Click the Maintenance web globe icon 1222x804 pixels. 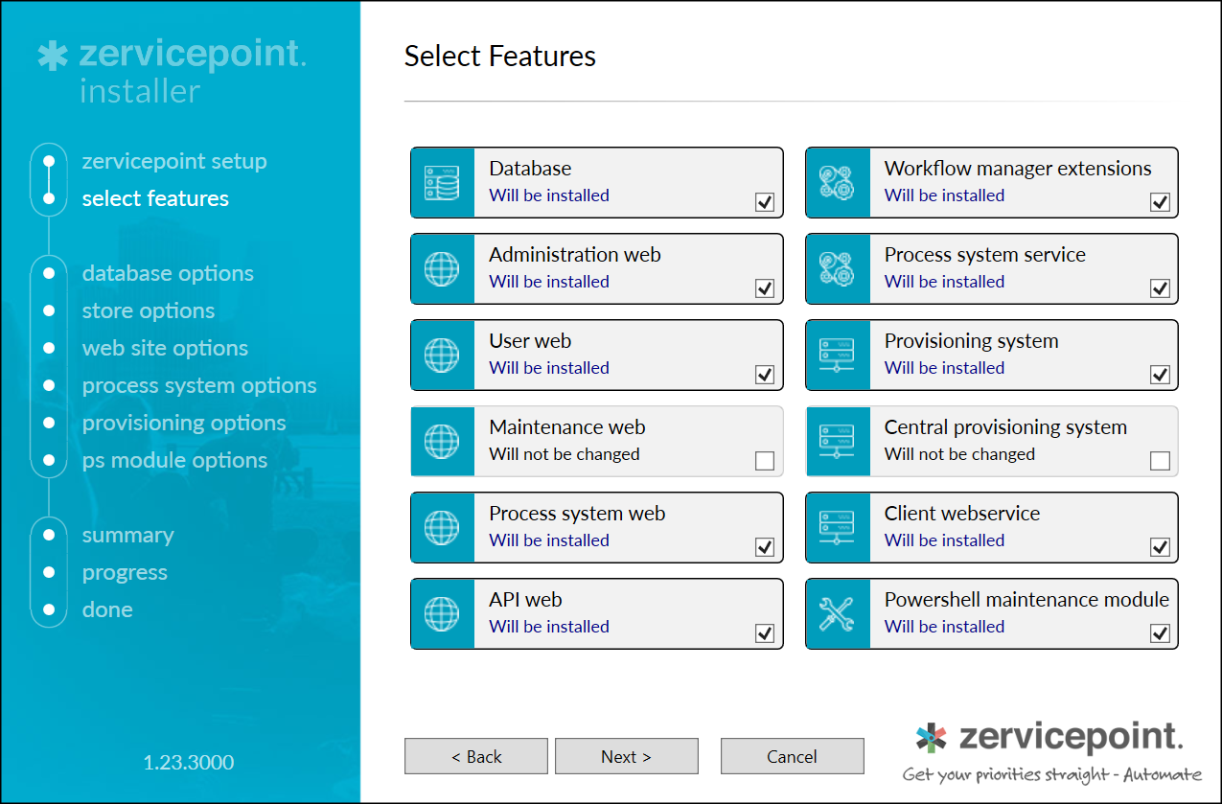pyautogui.click(x=443, y=441)
